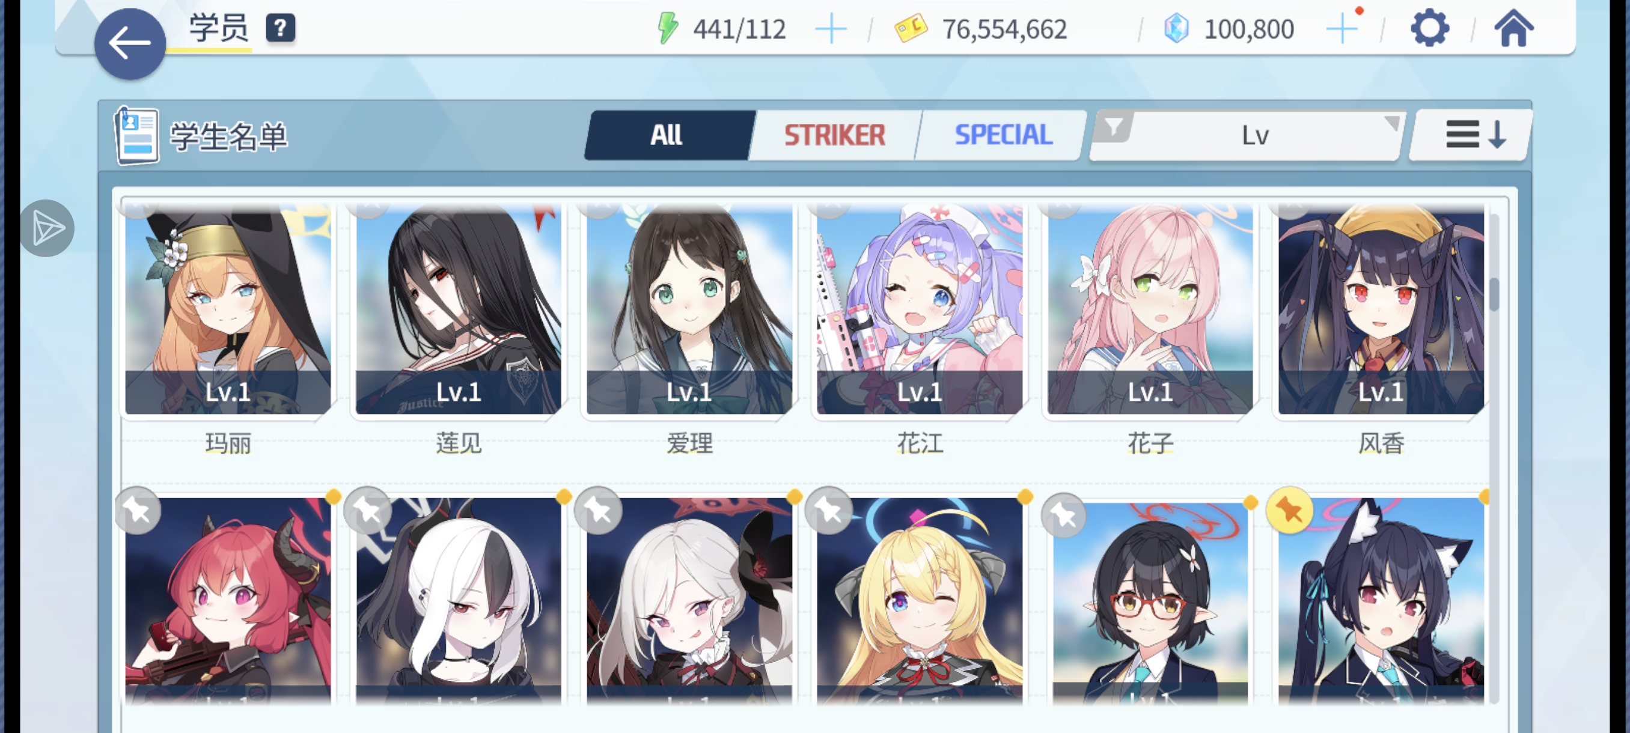Screen dimensions: 1630x733
Task: Go back with the arrow button
Action: pos(130,44)
